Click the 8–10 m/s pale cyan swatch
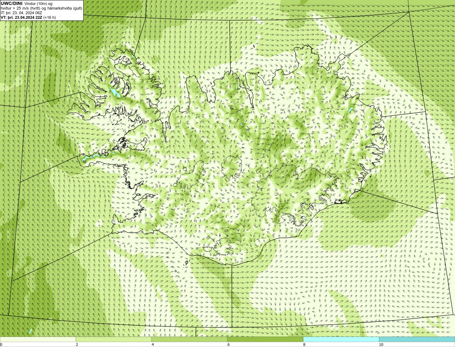 point(341,339)
